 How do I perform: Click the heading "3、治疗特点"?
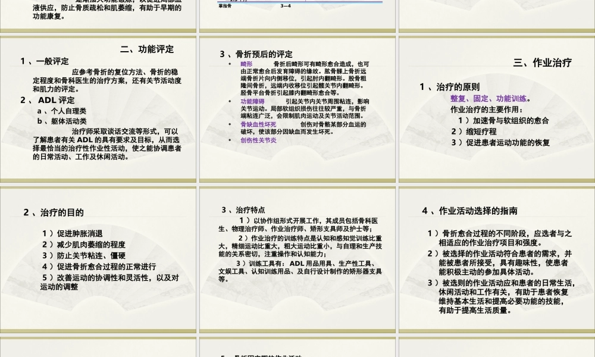(245, 209)
